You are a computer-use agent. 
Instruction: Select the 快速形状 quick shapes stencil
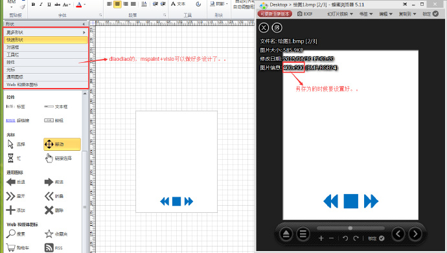pyautogui.click(x=46, y=40)
